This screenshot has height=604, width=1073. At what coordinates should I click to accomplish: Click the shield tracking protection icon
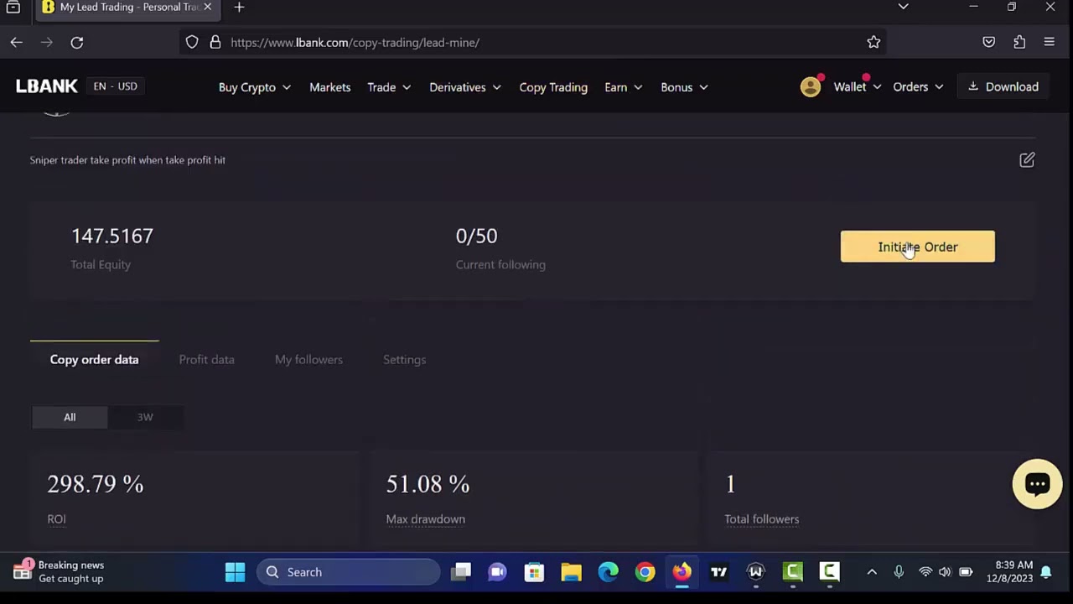pos(192,42)
